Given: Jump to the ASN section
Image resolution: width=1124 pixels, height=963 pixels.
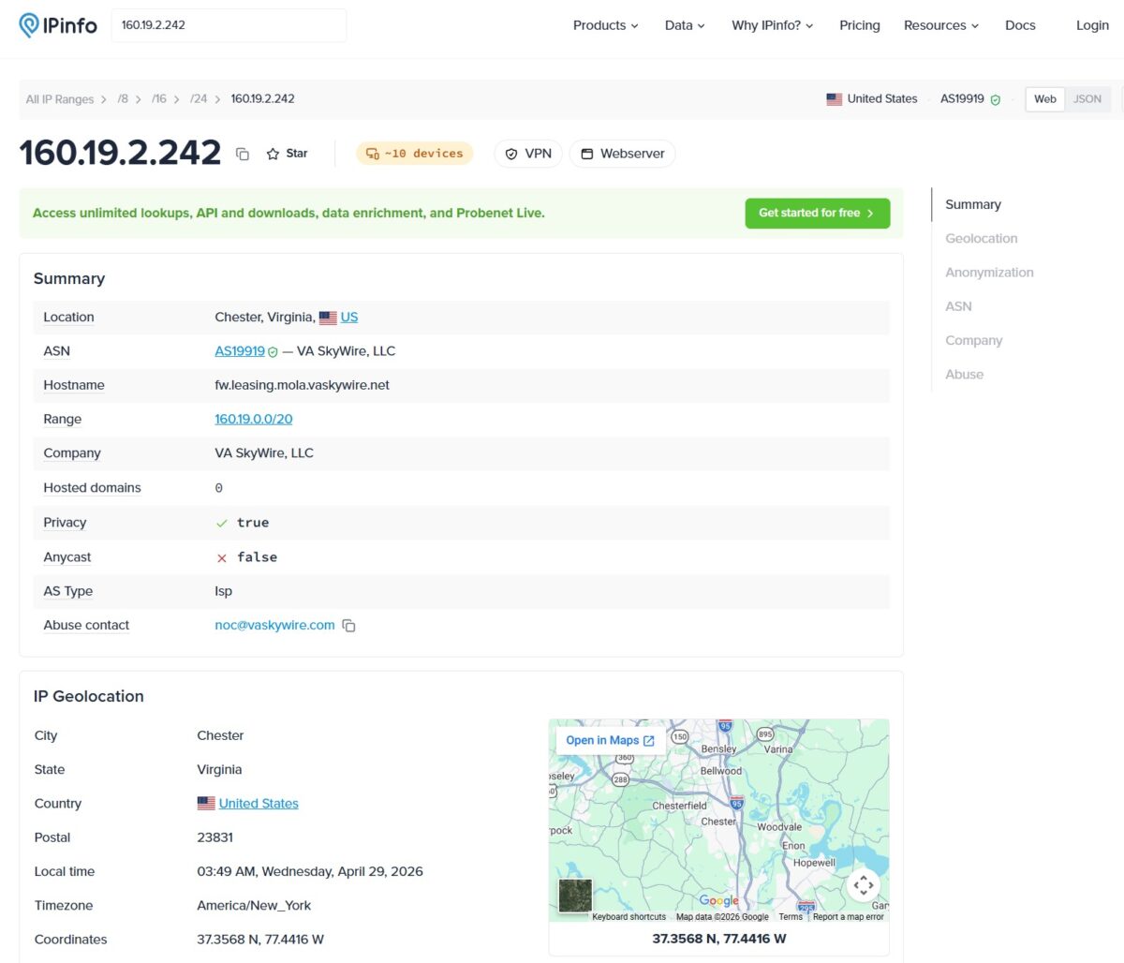Looking at the screenshot, I should point(958,306).
